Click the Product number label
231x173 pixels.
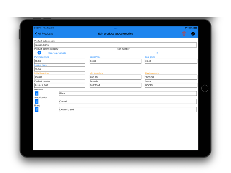pos(42,81)
